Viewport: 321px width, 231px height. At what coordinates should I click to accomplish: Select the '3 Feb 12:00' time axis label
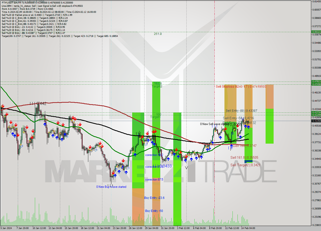[183, 228]
